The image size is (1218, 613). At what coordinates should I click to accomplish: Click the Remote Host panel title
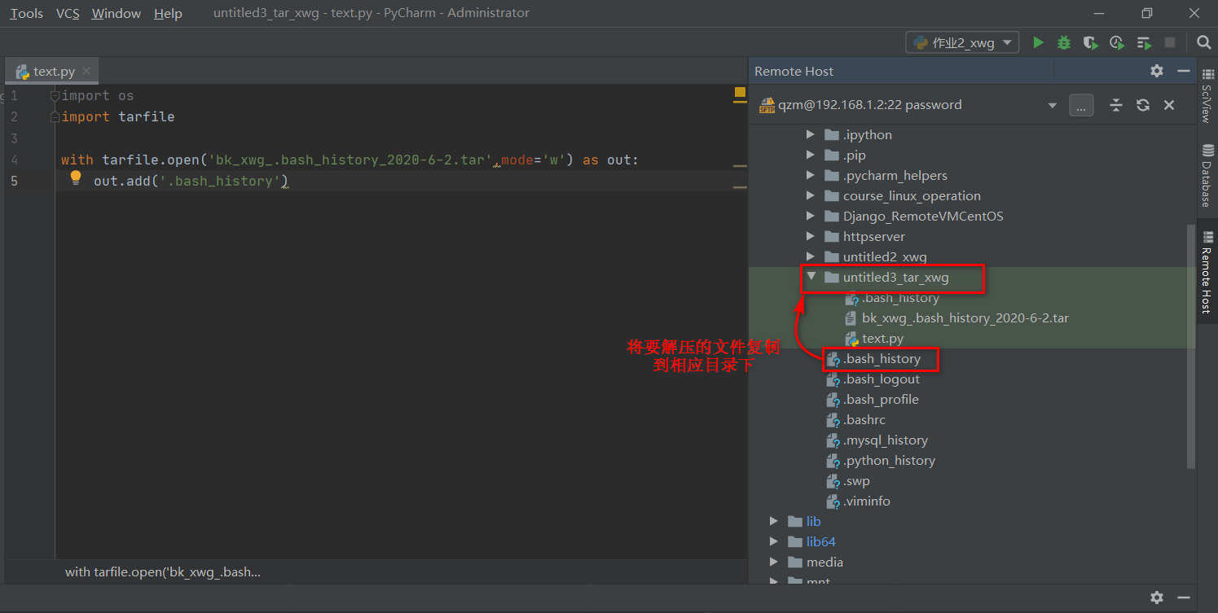[794, 71]
